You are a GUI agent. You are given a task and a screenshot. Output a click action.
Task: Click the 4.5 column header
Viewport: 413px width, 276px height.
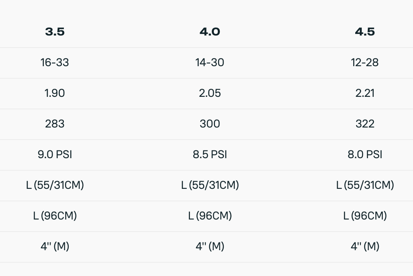[365, 32]
